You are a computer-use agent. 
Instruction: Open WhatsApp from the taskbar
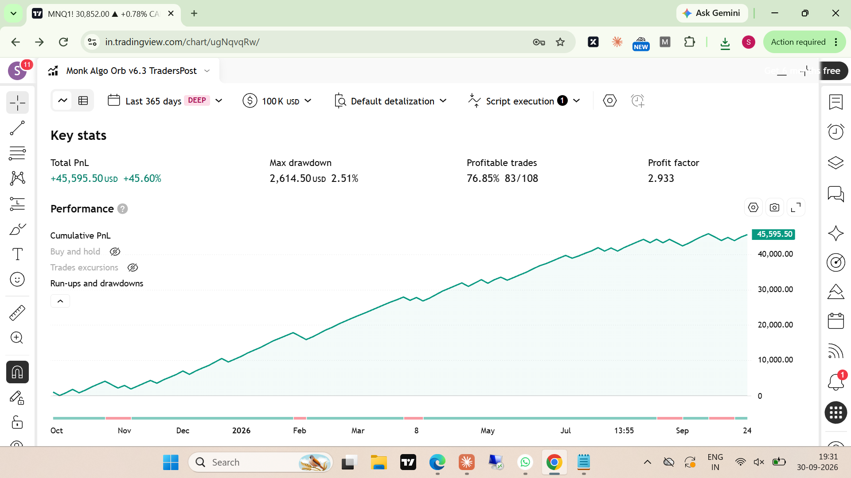(525, 463)
